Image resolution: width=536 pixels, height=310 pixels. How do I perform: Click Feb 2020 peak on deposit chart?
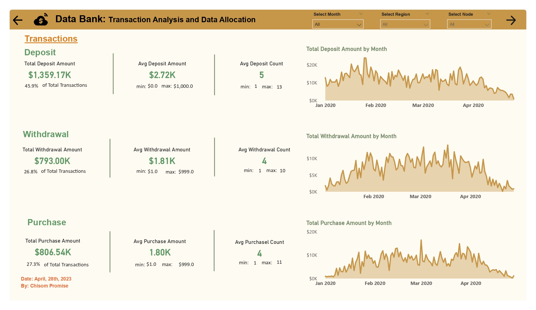(x=365, y=58)
